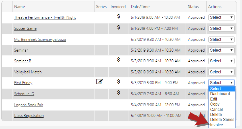The image size is (242, 129).
Task: Select Cancel option in the dropdown list
Action: point(216,109)
